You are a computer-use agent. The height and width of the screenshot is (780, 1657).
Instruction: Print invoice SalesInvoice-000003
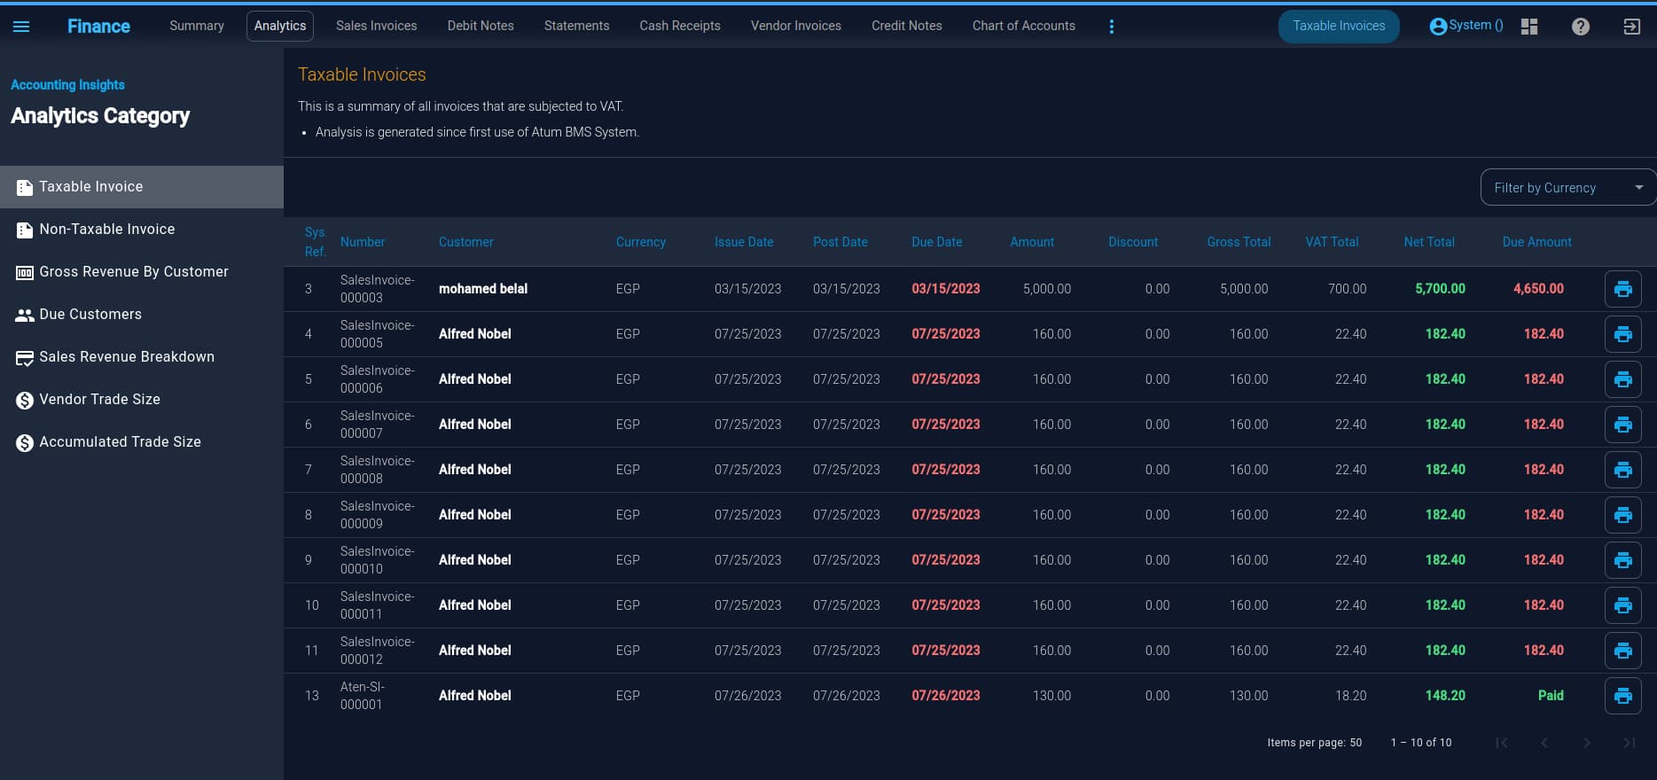1622,289
